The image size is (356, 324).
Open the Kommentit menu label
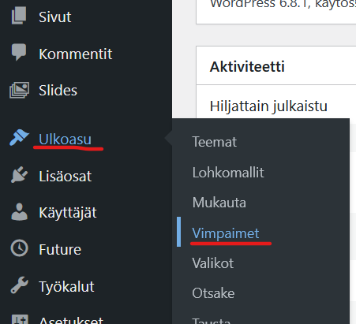(x=76, y=54)
